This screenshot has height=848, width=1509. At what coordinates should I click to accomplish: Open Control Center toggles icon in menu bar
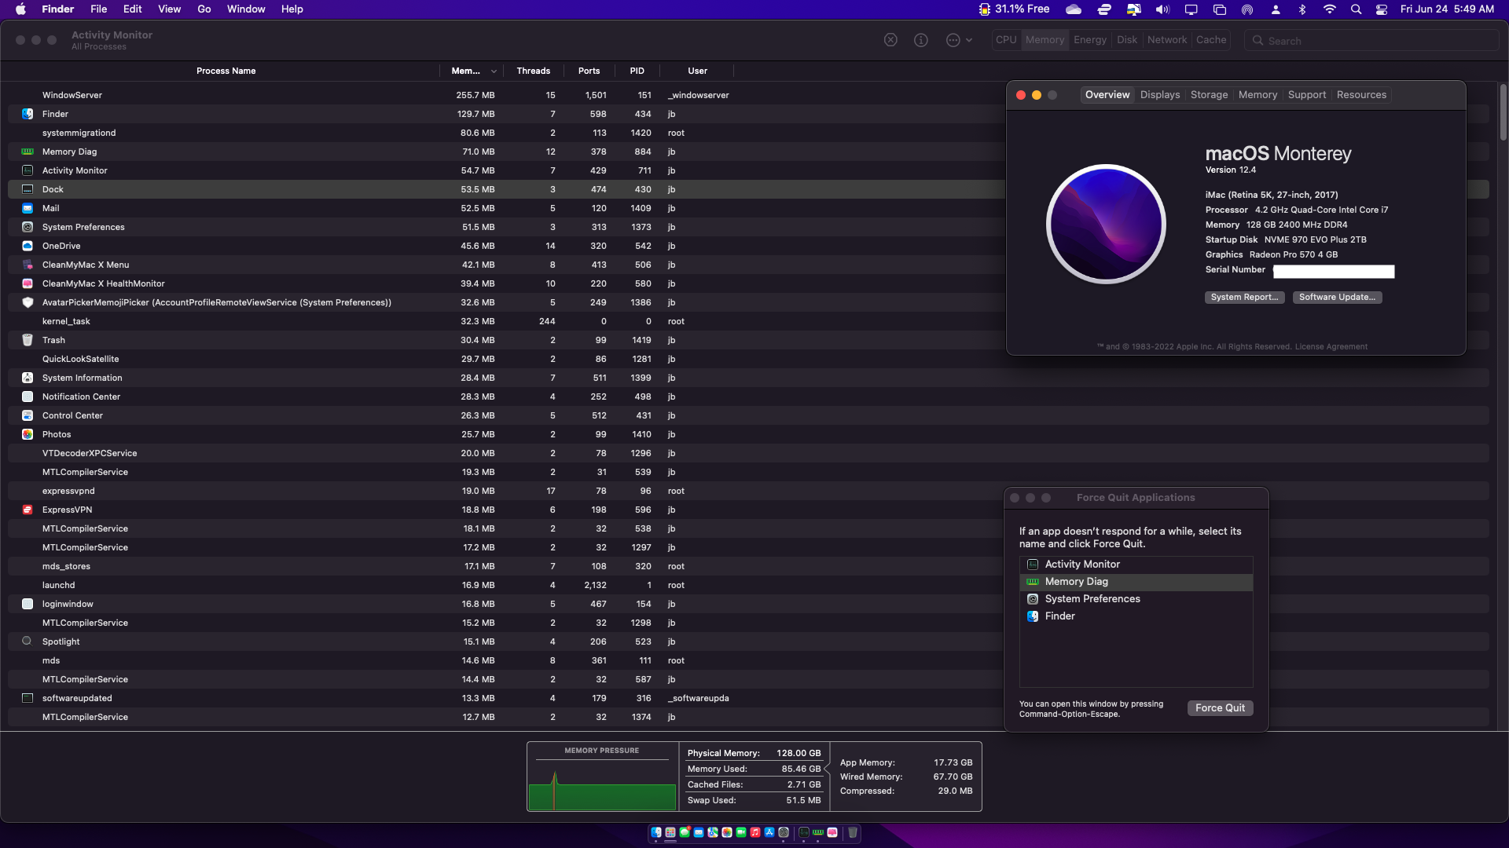[1382, 9]
